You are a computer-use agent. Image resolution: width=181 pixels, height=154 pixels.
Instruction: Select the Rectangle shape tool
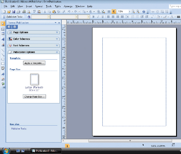pos(3,64)
